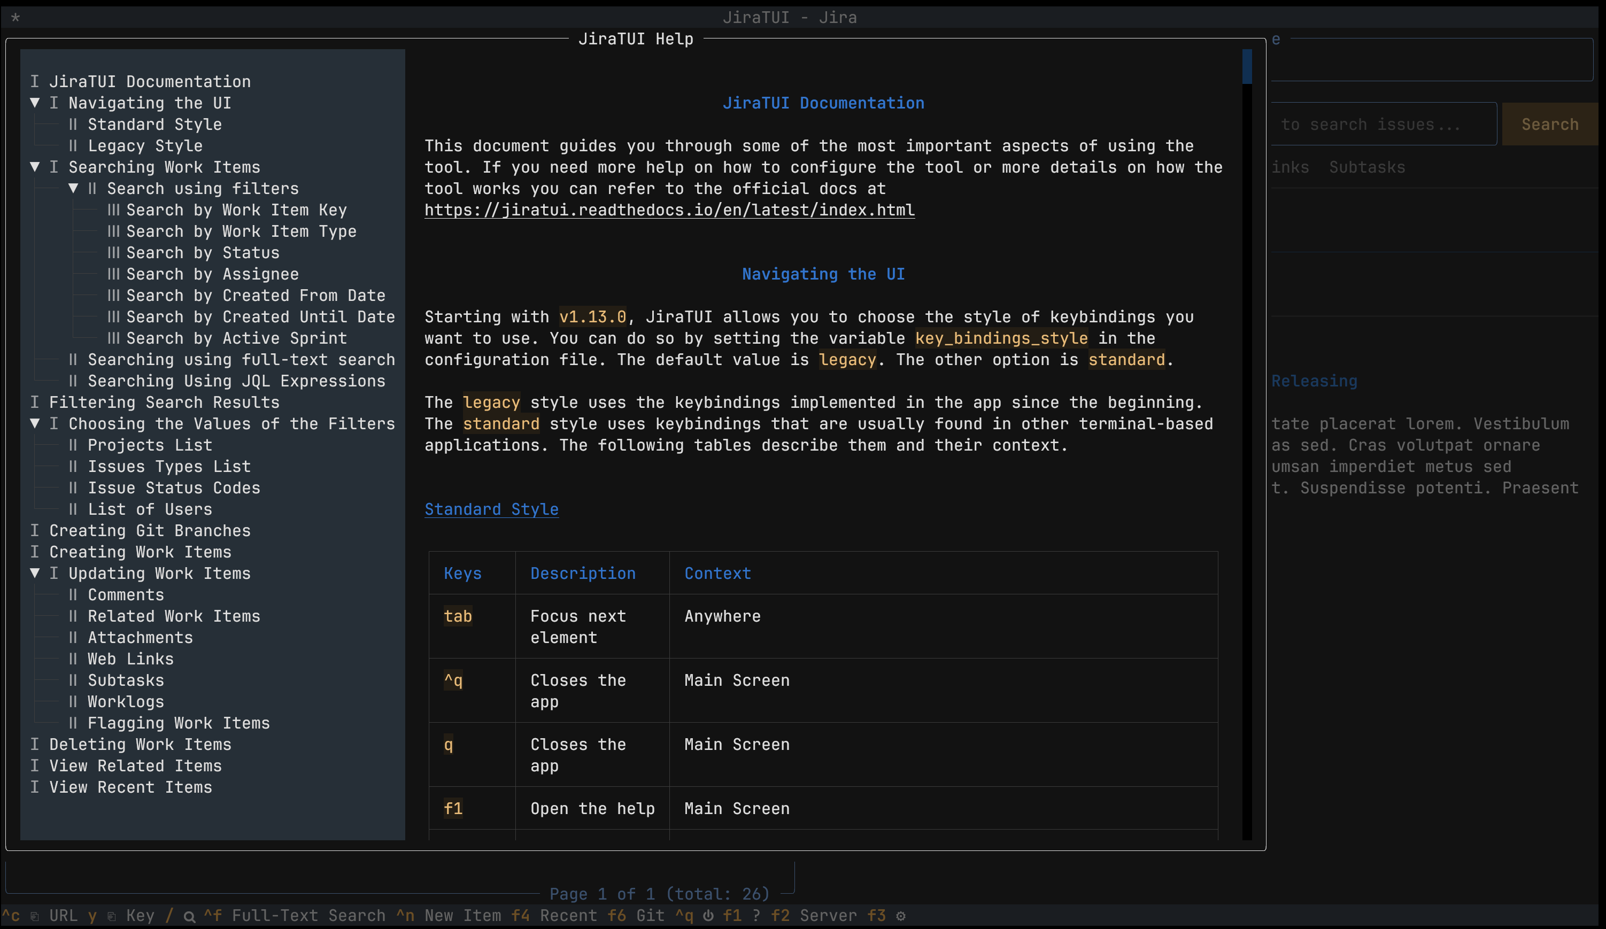This screenshot has width=1606, height=929.
Task: Click the magnifier search icon in footer
Action: [x=189, y=916]
